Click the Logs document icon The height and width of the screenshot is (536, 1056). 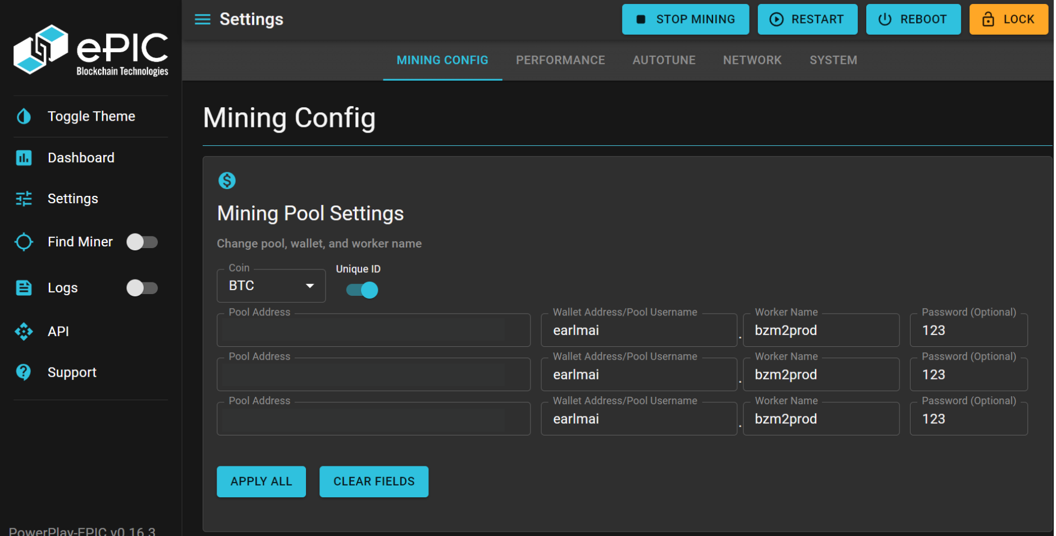[24, 288]
